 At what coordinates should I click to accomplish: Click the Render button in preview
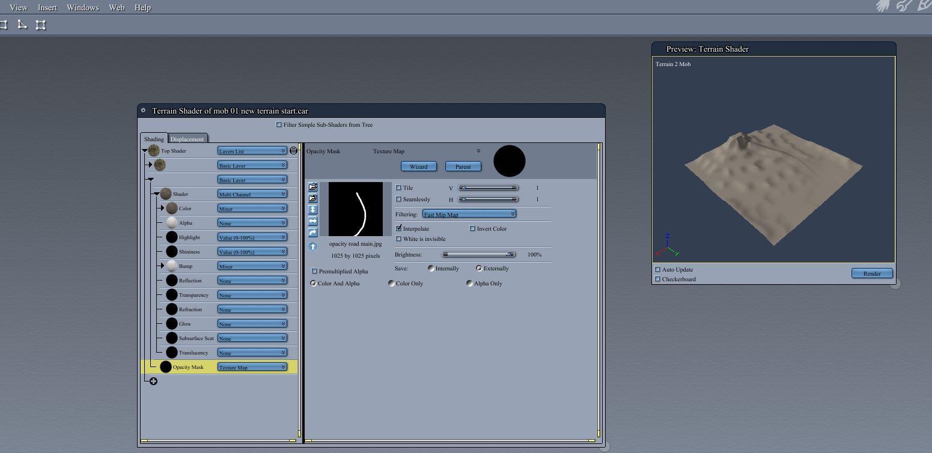point(872,273)
